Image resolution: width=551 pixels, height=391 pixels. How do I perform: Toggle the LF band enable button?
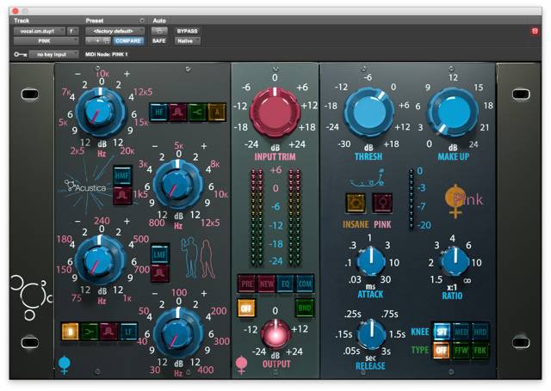128,332
